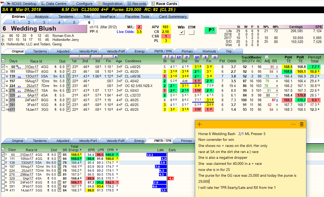Toggle select-all checkbox in upper paceline header
The height and width of the screenshot is (197, 324).
tap(3, 61)
